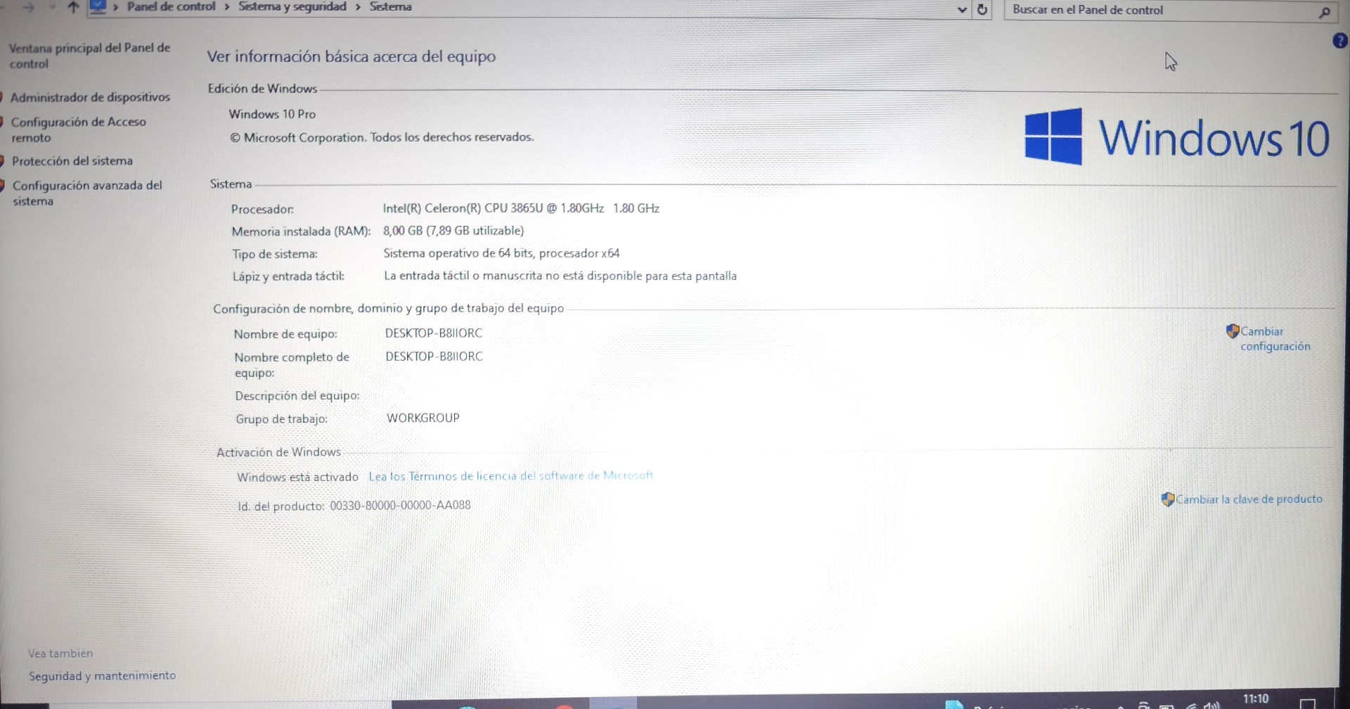Click the 8,00 GB (7,89 GB utilizable) value
This screenshot has width=1350, height=709.
click(x=454, y=231)
